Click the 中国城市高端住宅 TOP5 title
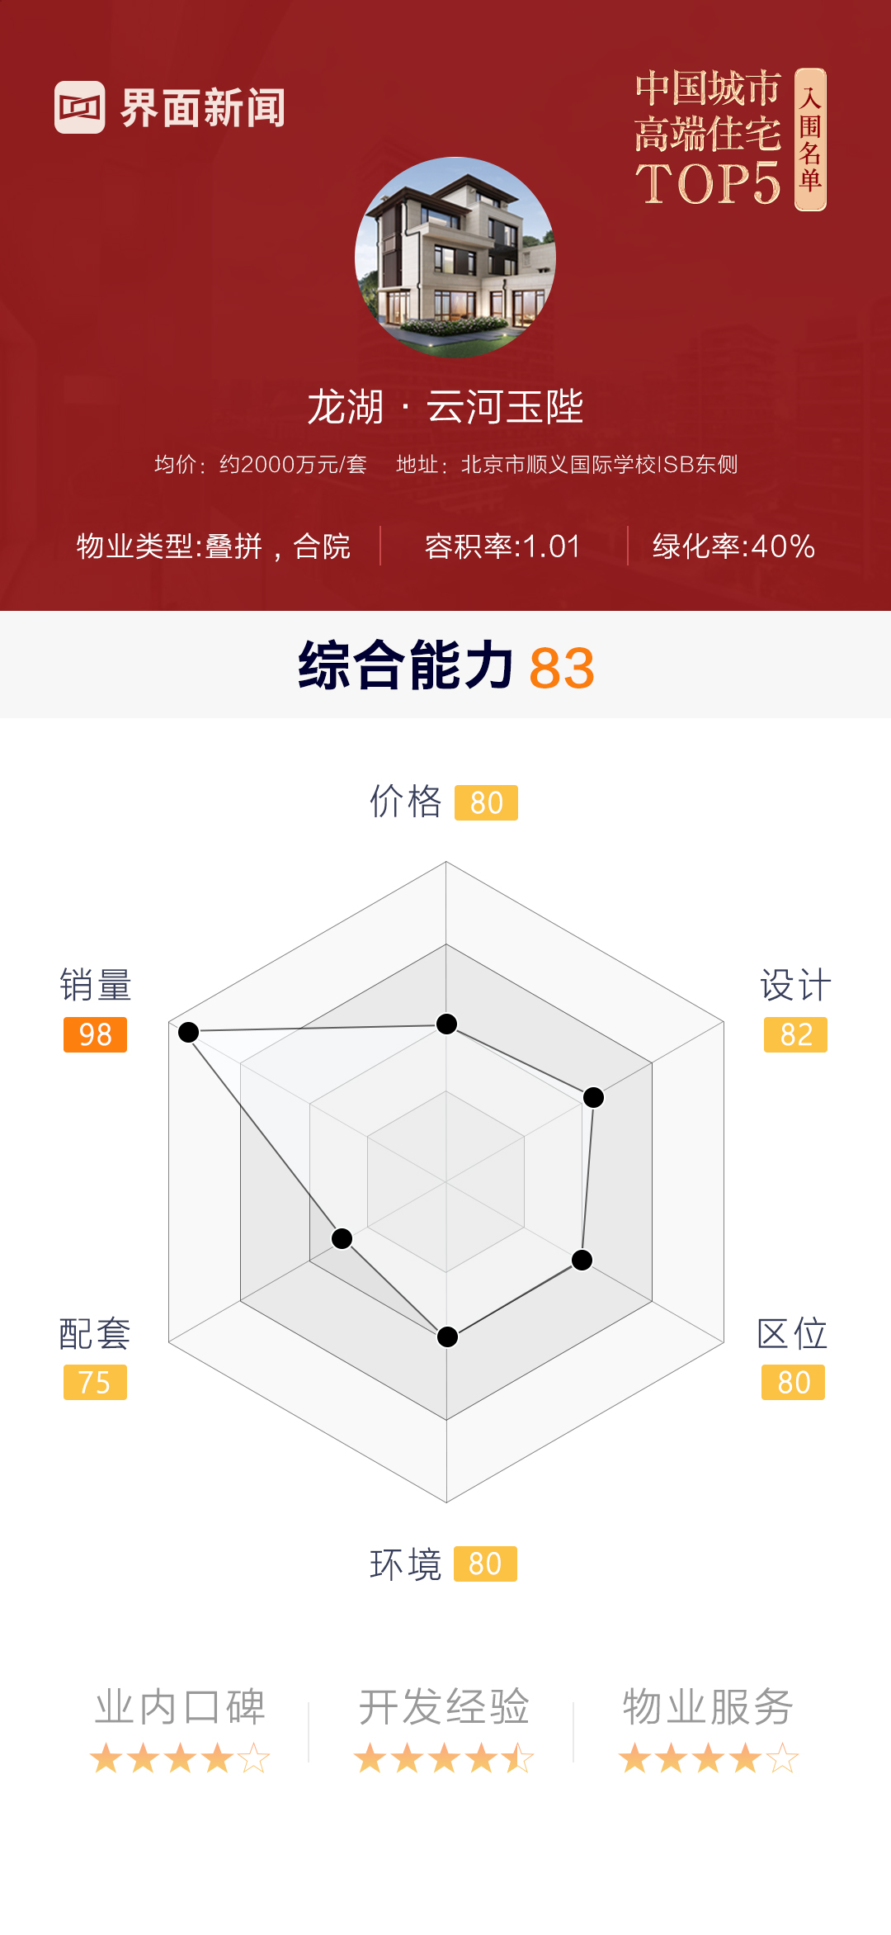The height and width of the screenshot is (1935, 891). coord(708,138)
